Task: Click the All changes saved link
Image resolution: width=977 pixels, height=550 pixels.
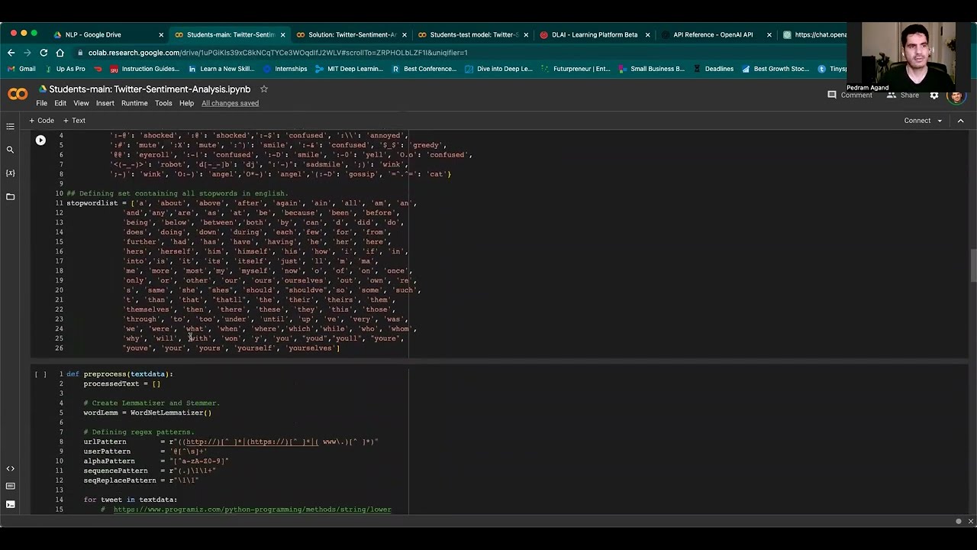Action: coord(230,103)
